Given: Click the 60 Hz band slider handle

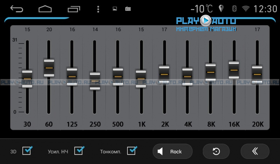Looking at the screenshot, I should pos(49,67).
